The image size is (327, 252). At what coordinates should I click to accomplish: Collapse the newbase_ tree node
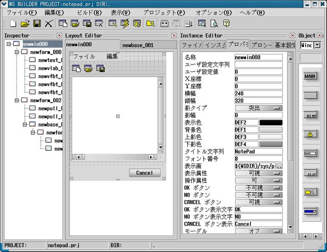click(25, 124)
